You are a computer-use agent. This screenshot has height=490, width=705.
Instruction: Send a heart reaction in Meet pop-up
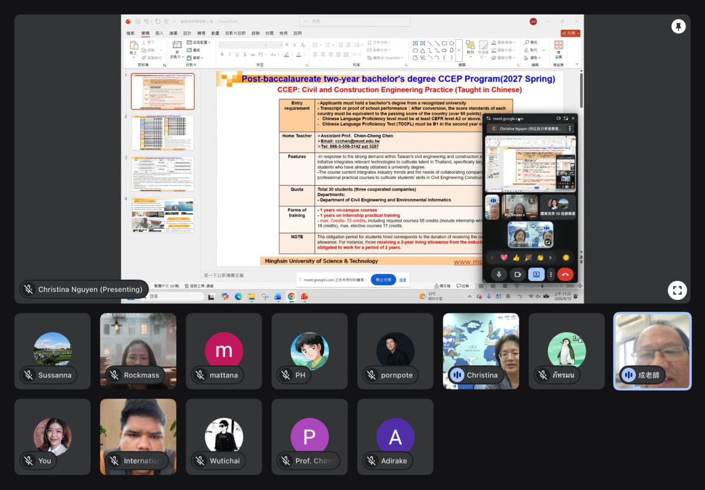point(503,257)
